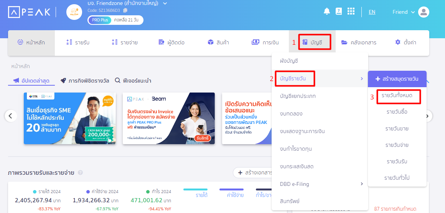Toggle ค่าใช้จ่าย chart legend
This screenshot has height=213, width=445.
tap(231, 193)
